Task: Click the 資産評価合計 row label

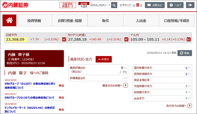Action: [x=78, y=68]
